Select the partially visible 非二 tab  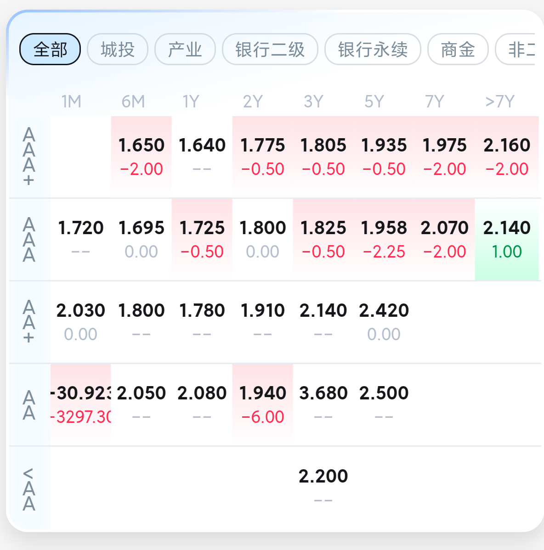[516, 49]
